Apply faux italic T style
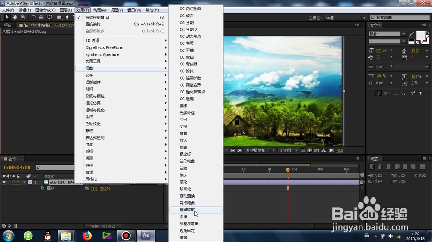The height and width of the screenshot is (242, 432). pyautogui.click(x=386, y=93)
